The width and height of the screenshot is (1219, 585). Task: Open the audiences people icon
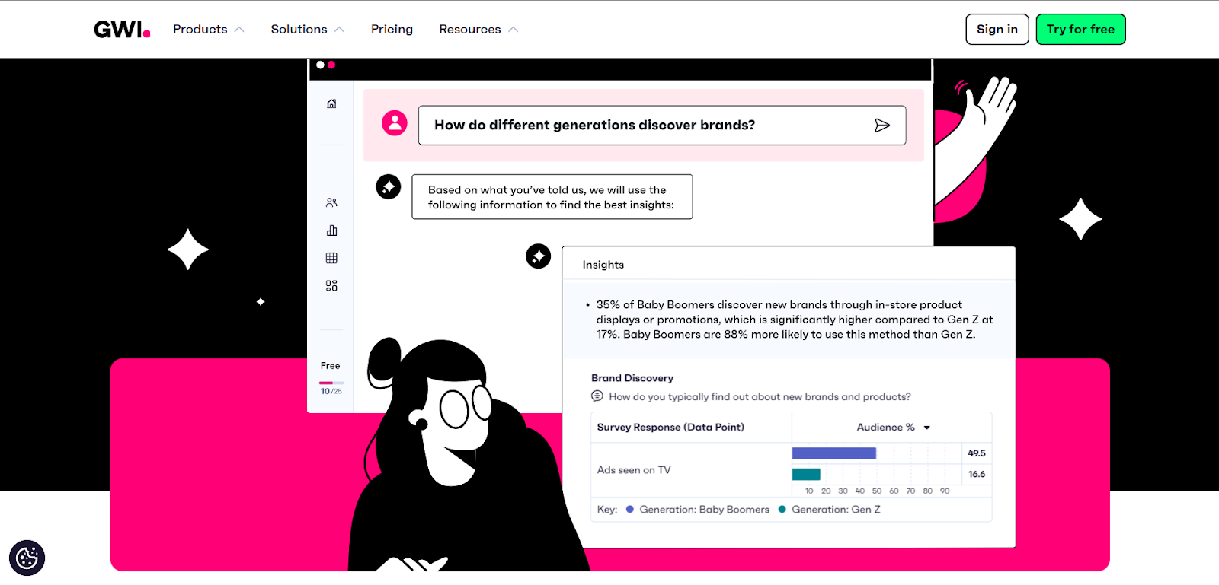(331, 202)
